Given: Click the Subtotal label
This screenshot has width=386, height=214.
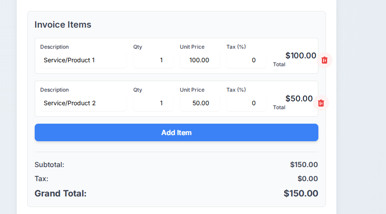Looking at the screenshot, I should point(49,164).
